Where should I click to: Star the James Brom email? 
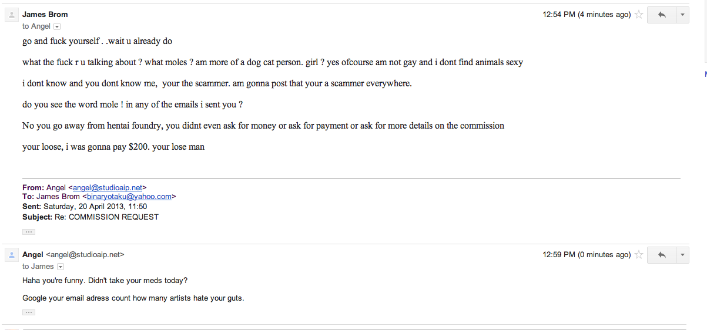point(639,15)
